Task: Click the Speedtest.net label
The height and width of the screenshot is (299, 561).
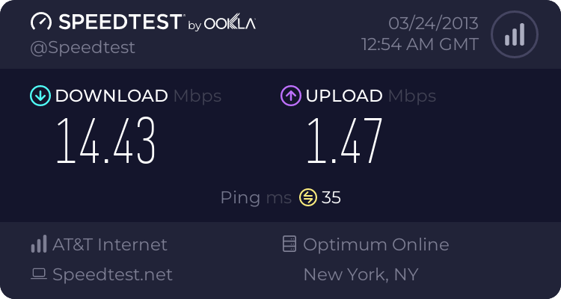Action: 112,274
